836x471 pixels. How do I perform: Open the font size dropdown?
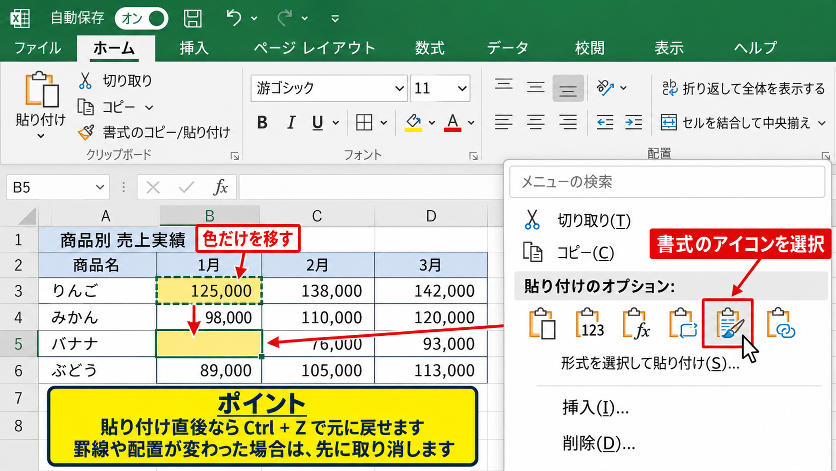pyautogui.click(x=462, y=89)
